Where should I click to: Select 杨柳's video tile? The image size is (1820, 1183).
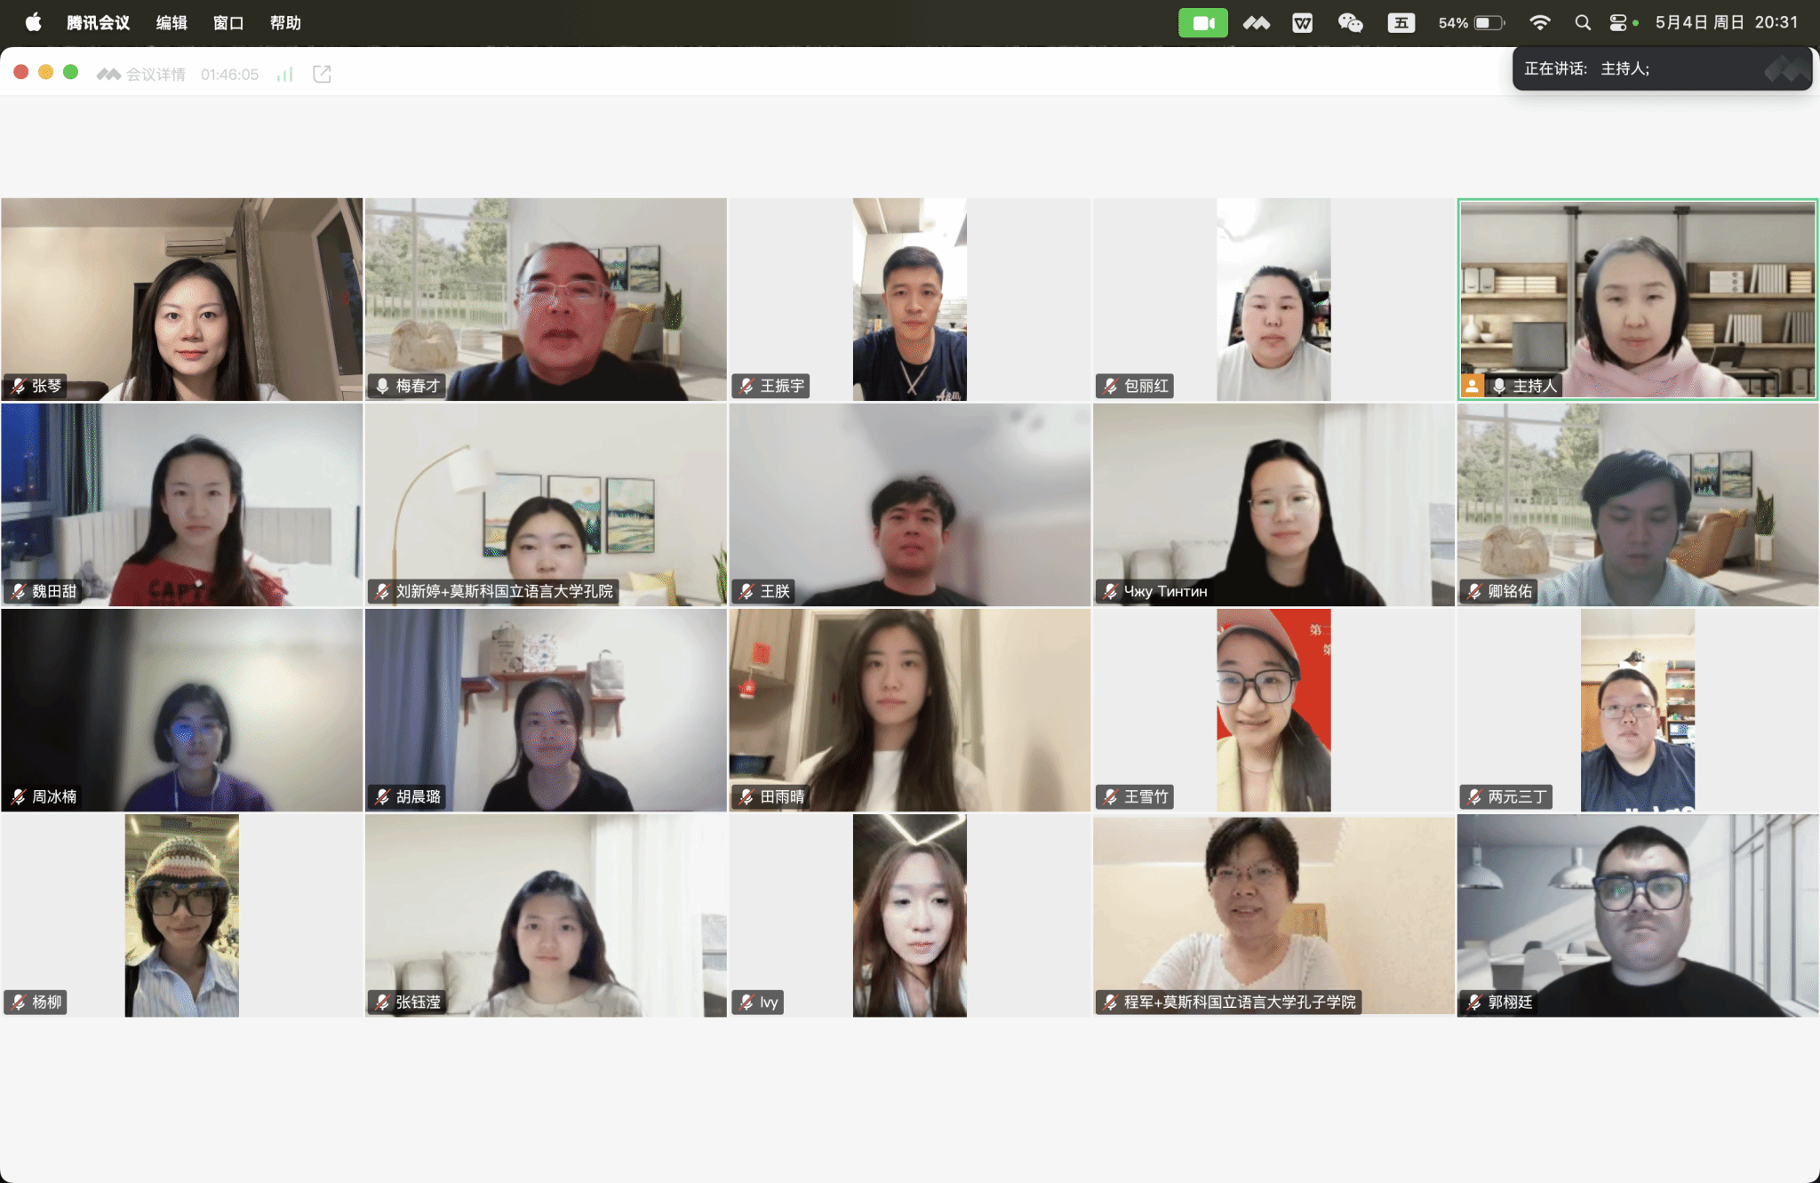[182, 915]
